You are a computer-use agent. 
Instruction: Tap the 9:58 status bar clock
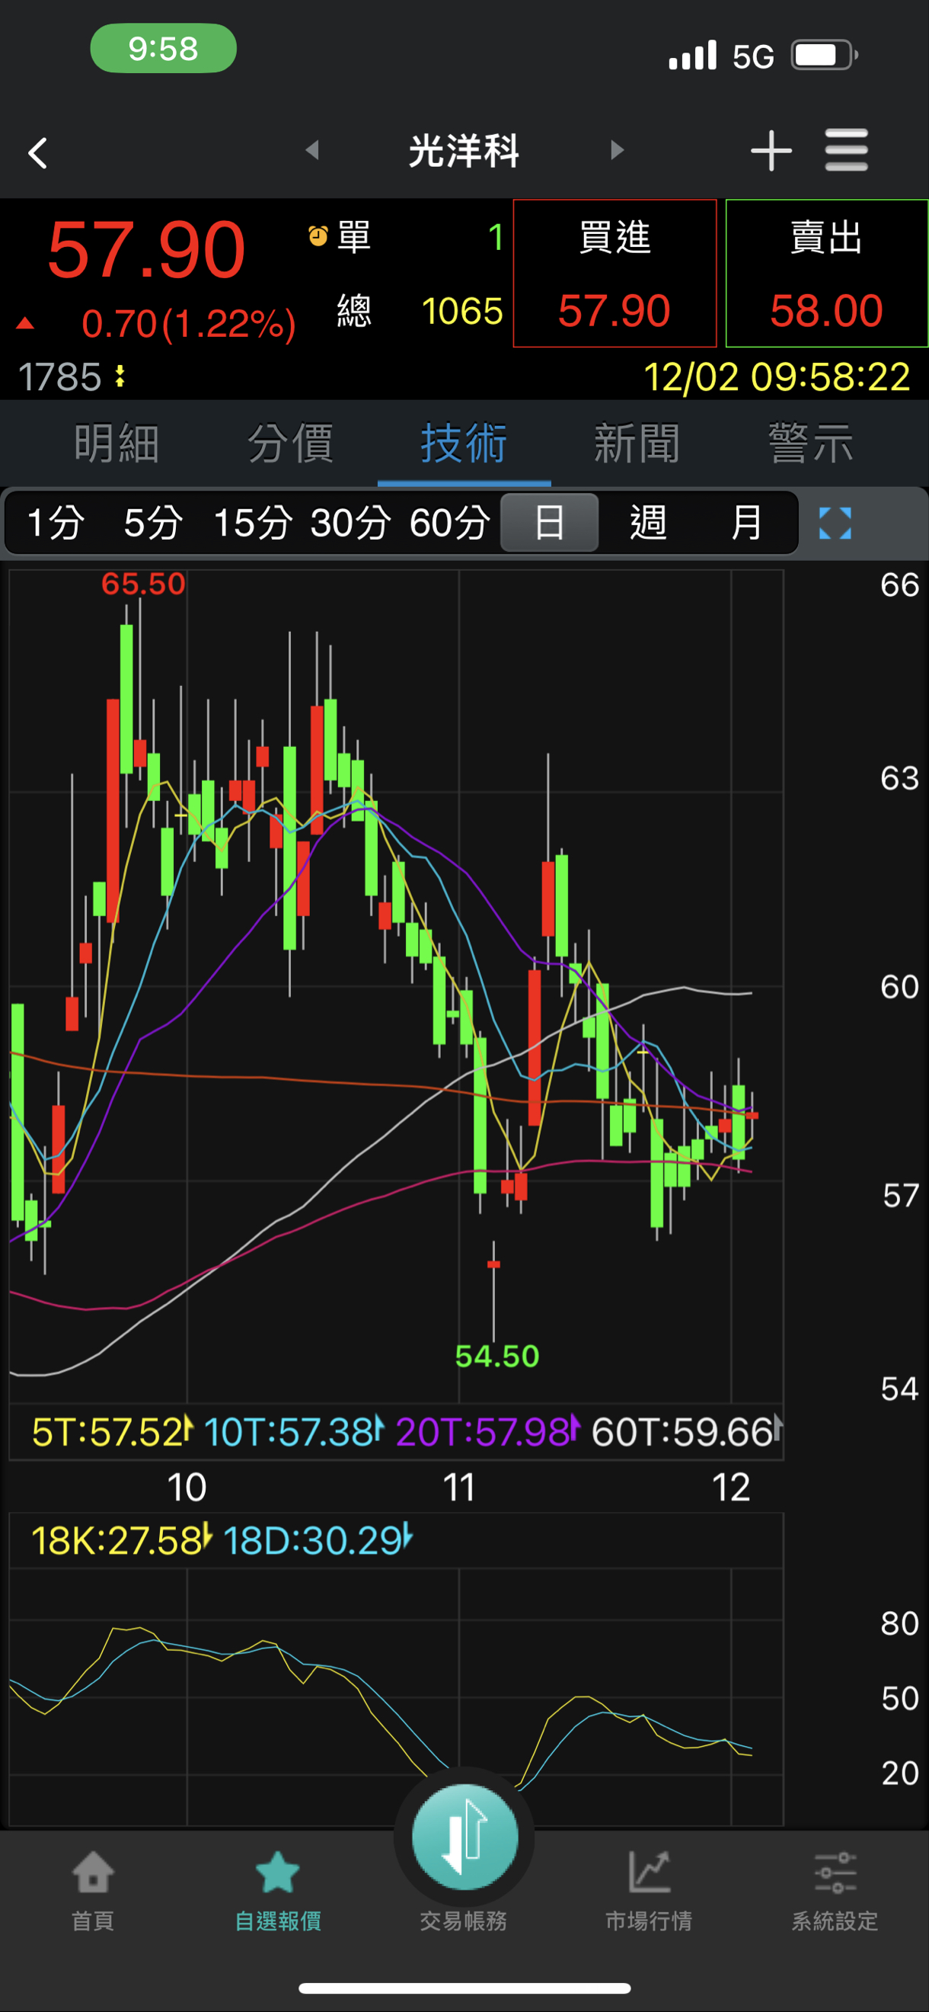point(163,49)
